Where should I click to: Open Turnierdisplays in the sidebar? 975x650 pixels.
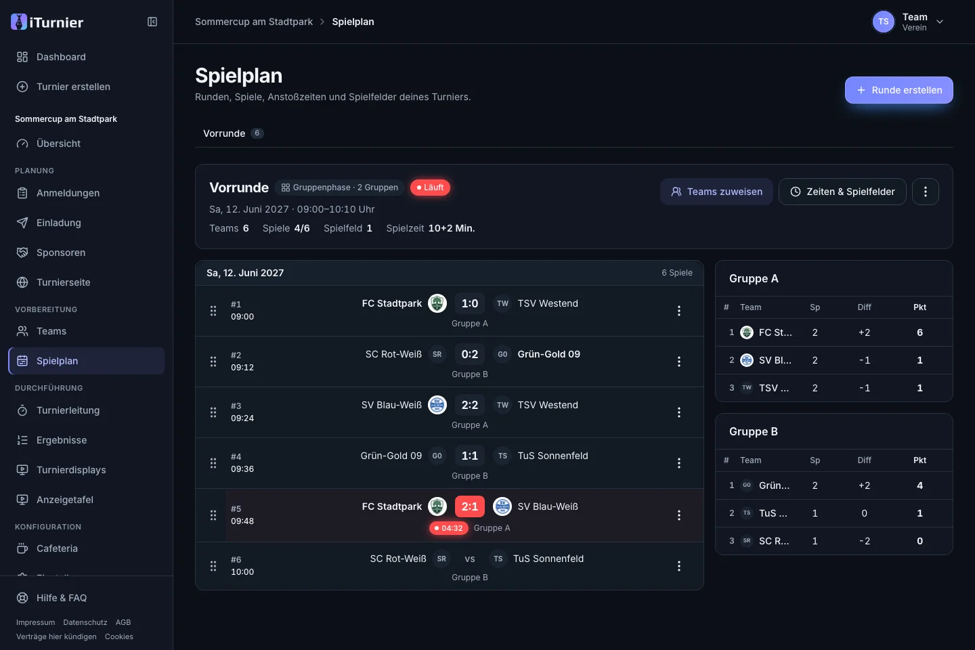coord(87,470)
